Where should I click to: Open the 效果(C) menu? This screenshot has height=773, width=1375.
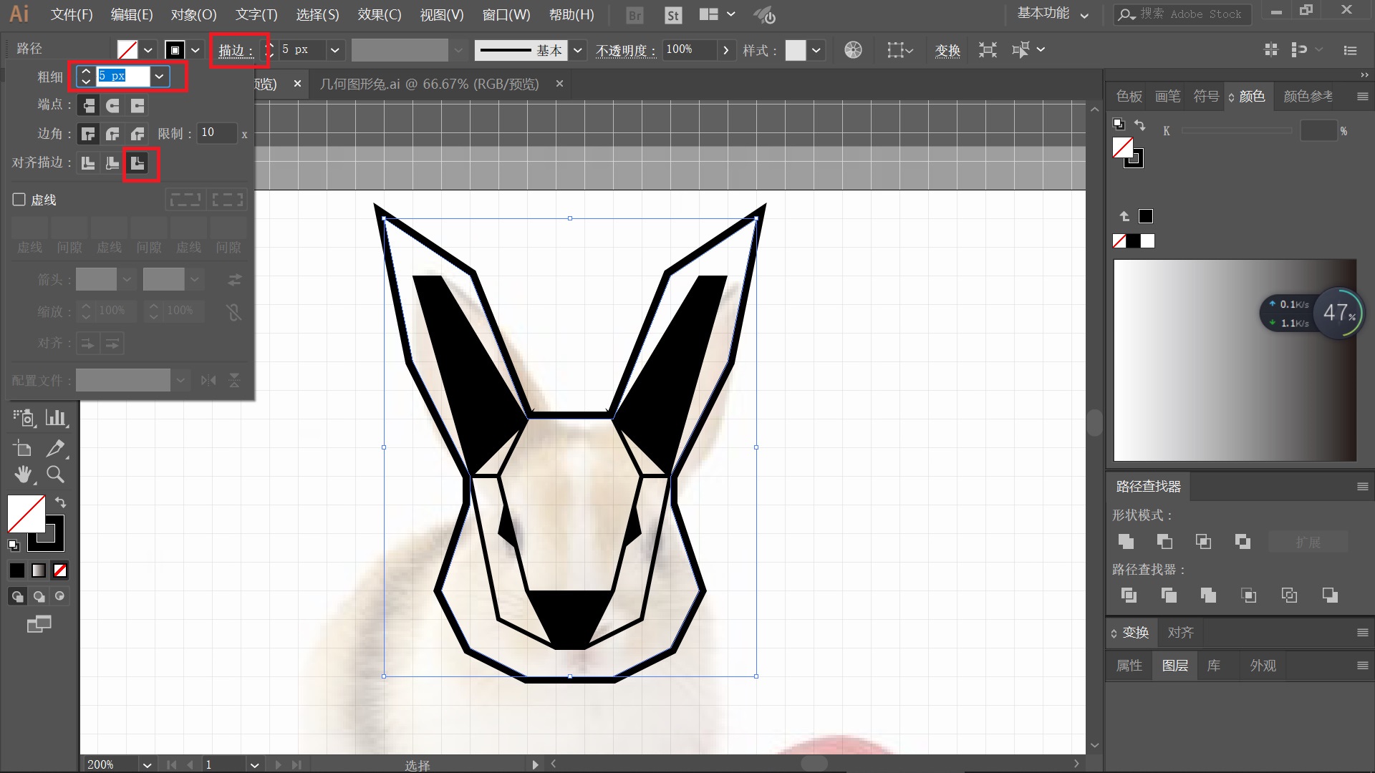pos(380,14)
